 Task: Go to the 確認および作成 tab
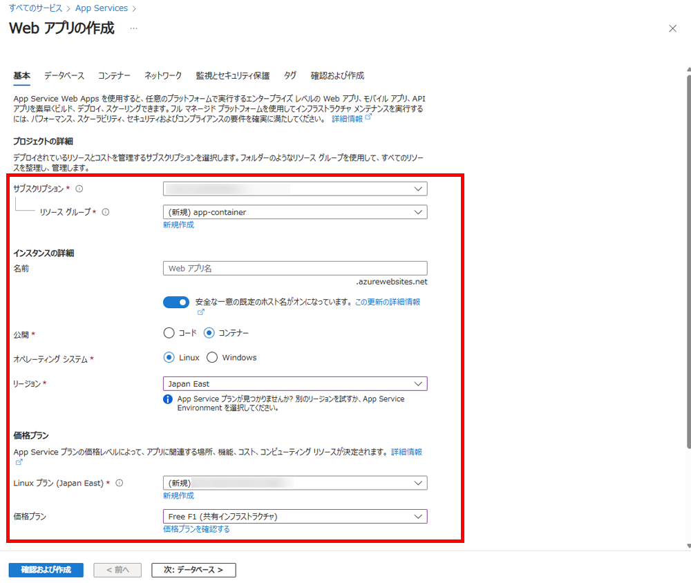[338, 76]
